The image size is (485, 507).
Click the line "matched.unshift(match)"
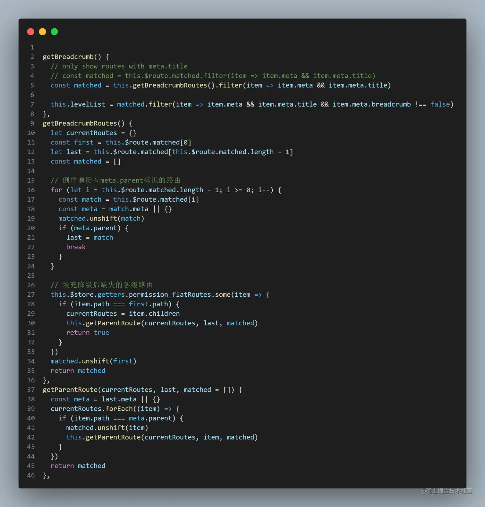pos(101,218)
